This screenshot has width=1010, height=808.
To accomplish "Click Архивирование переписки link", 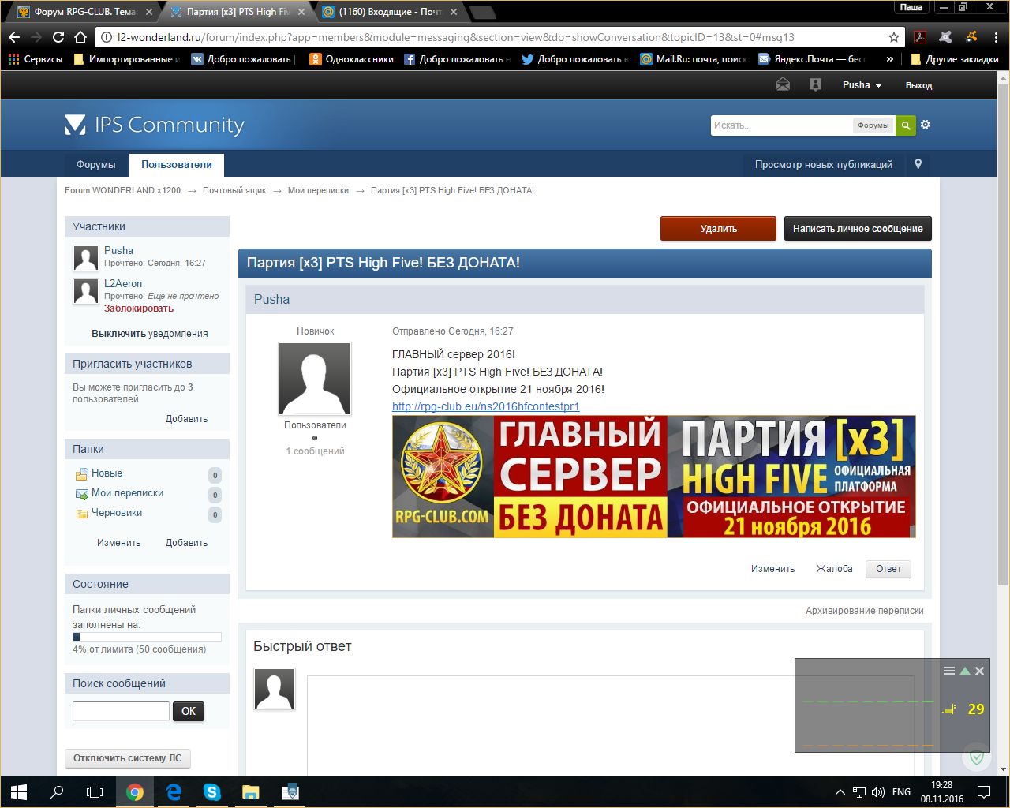I will (x=864, y=611).
